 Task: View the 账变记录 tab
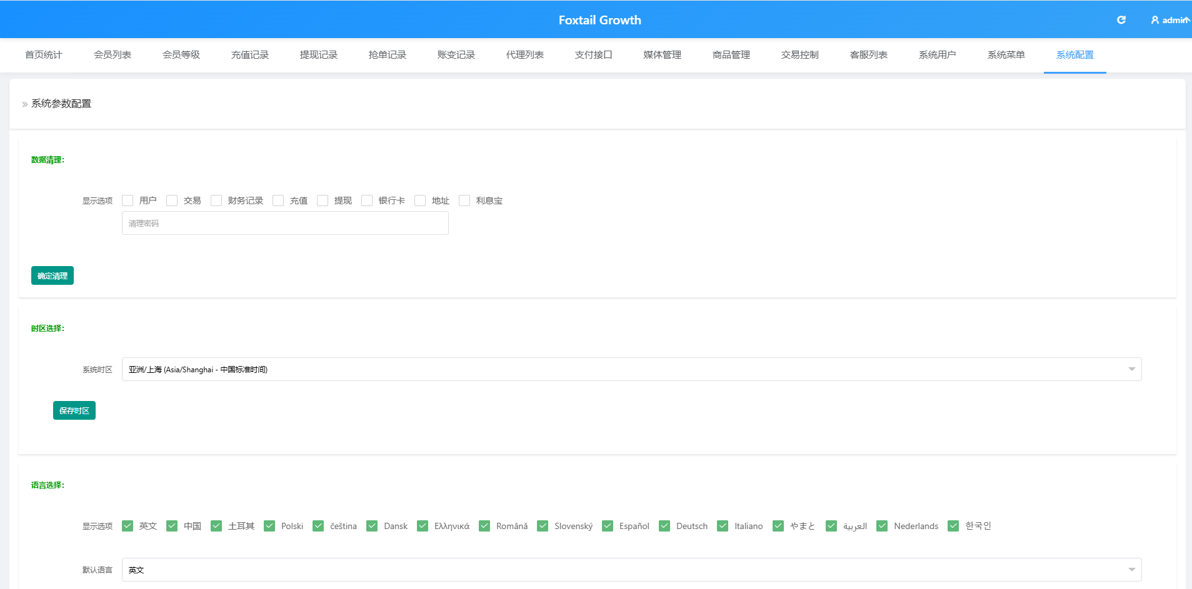pyautogui.click(x=456, y=55)
